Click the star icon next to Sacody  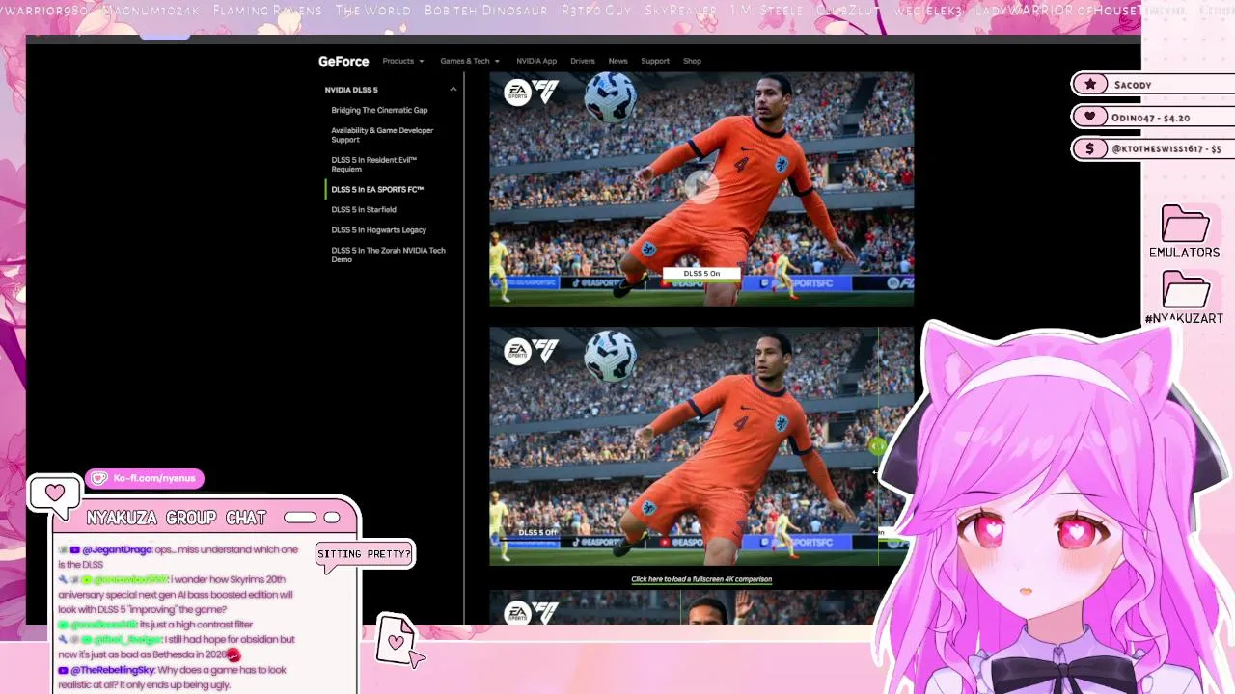[1090, 84]
